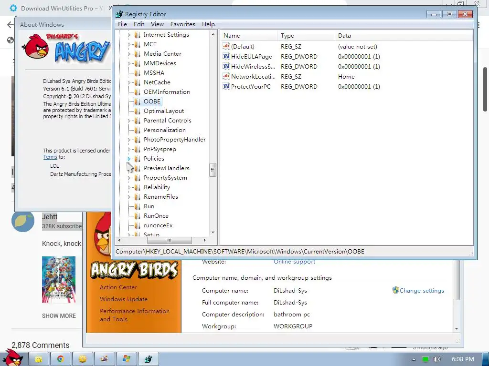Open the View menu
The image size is (489, 366).
pos(157,24)
